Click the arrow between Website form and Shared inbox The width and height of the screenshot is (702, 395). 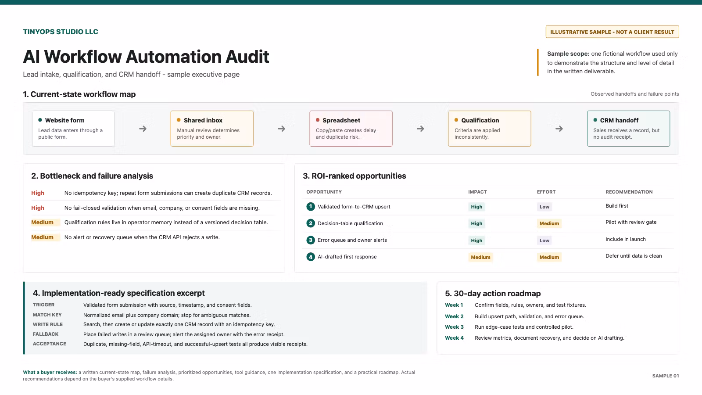pyautogui.click(x=143, y=129)
